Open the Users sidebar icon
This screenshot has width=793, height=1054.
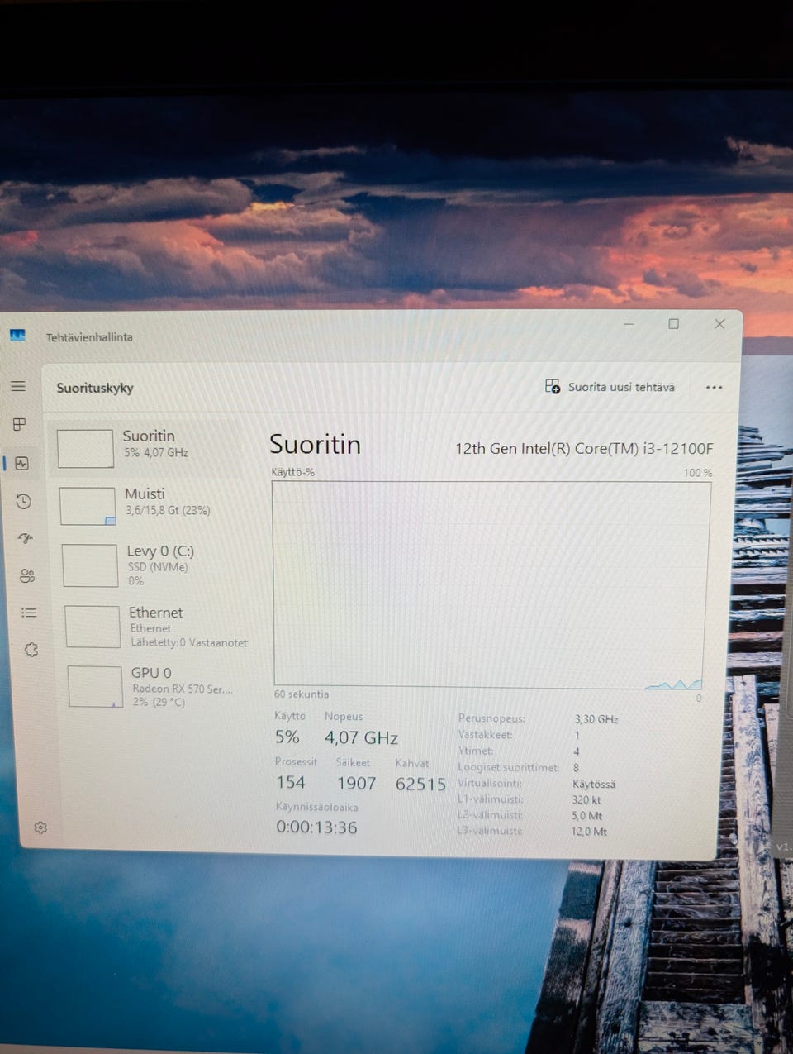pos(27,575)
